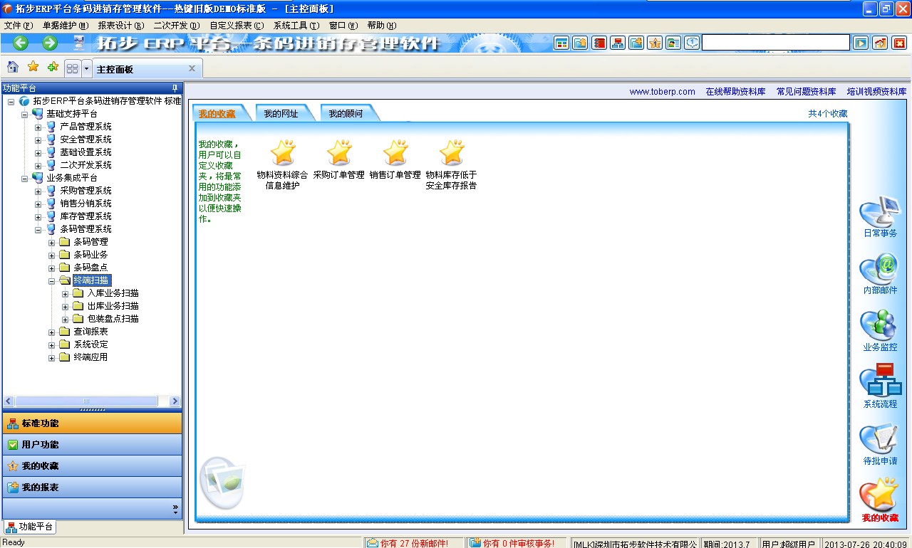Open the 系统流程 flowchart icon
Image resolution: width=912 pixels, height=548 pixels.
[879, 383]
